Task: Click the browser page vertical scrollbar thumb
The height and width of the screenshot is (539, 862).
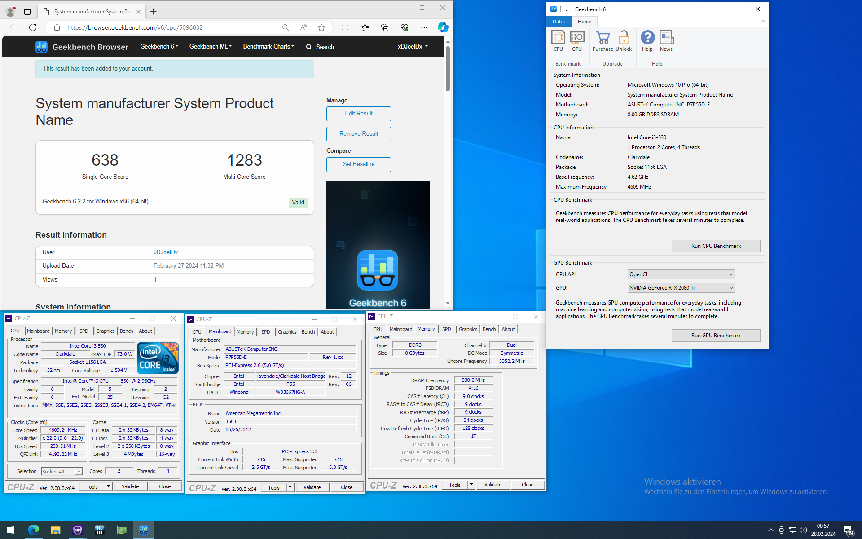Action: coord(448,68)
